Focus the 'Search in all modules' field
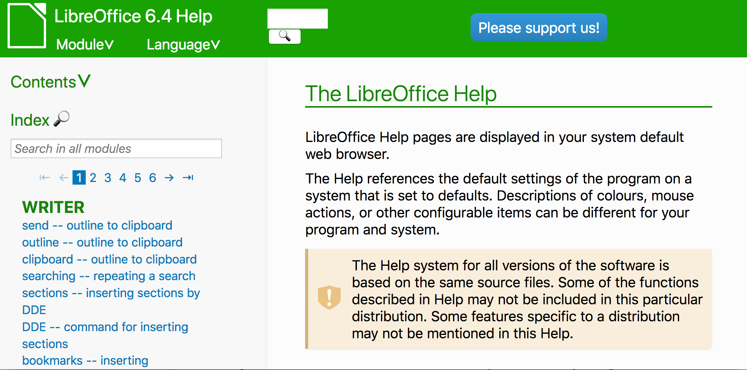 (x=116, y=148)
